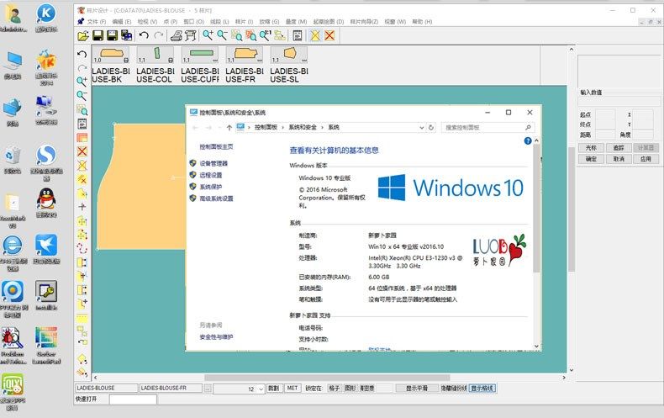Toggle the 格子 lock button

point(335,389)
